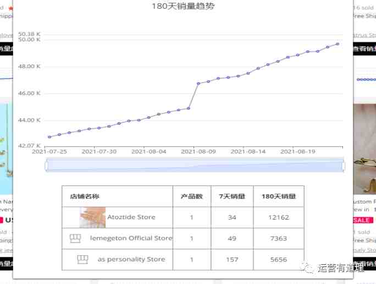Click the 2021-08-19 axis label
Screen dimensions: 376x284
pyautogui.click(x=298, y=152)
